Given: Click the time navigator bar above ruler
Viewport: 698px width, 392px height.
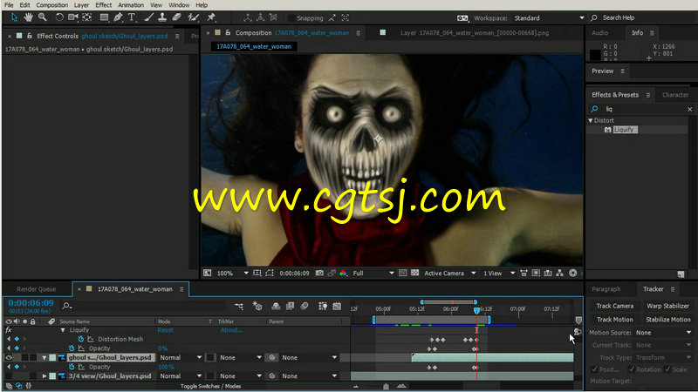Looking at the screenshot, I should click(448, 302).
